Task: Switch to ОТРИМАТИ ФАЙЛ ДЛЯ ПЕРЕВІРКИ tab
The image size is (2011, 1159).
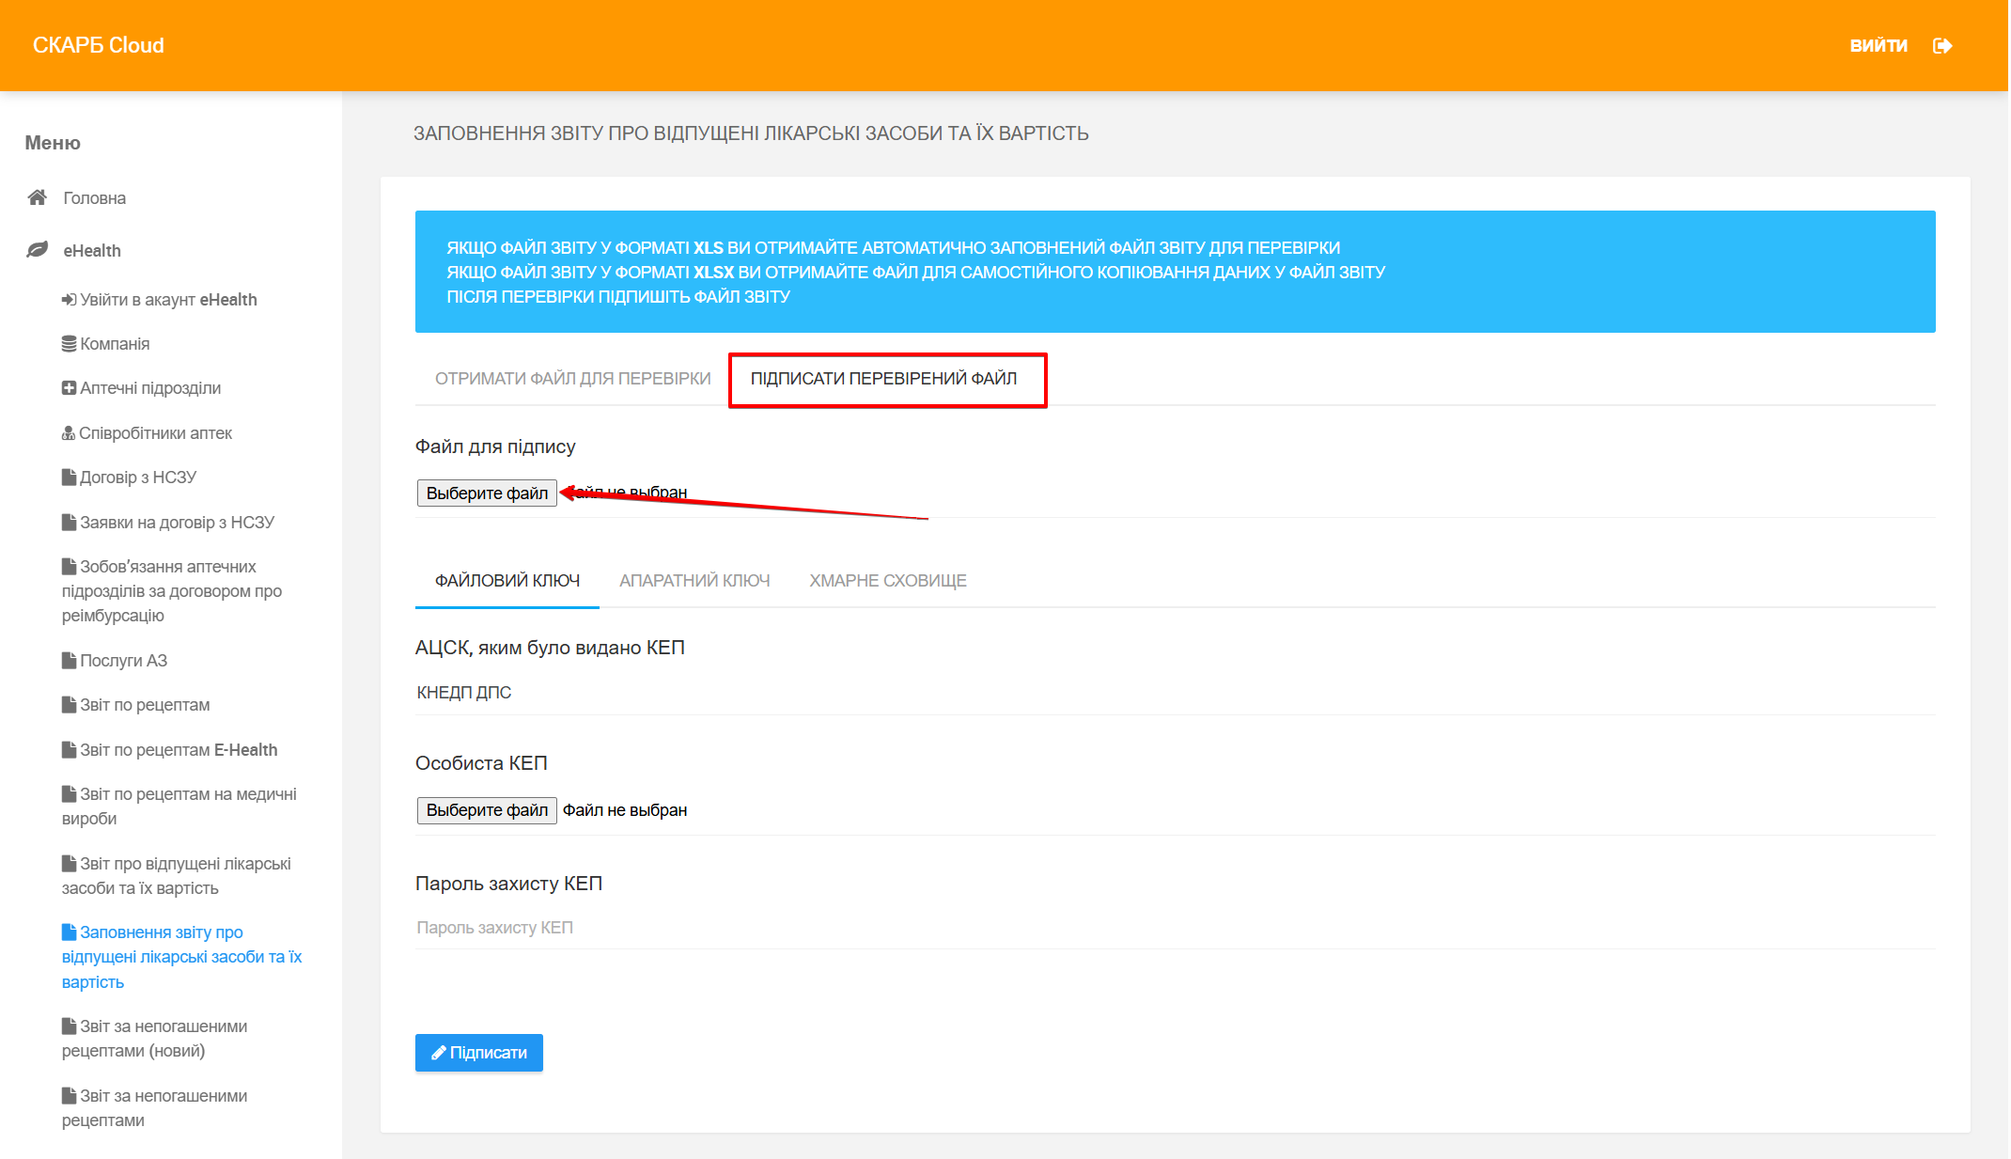Action: (x=572, y=379)
